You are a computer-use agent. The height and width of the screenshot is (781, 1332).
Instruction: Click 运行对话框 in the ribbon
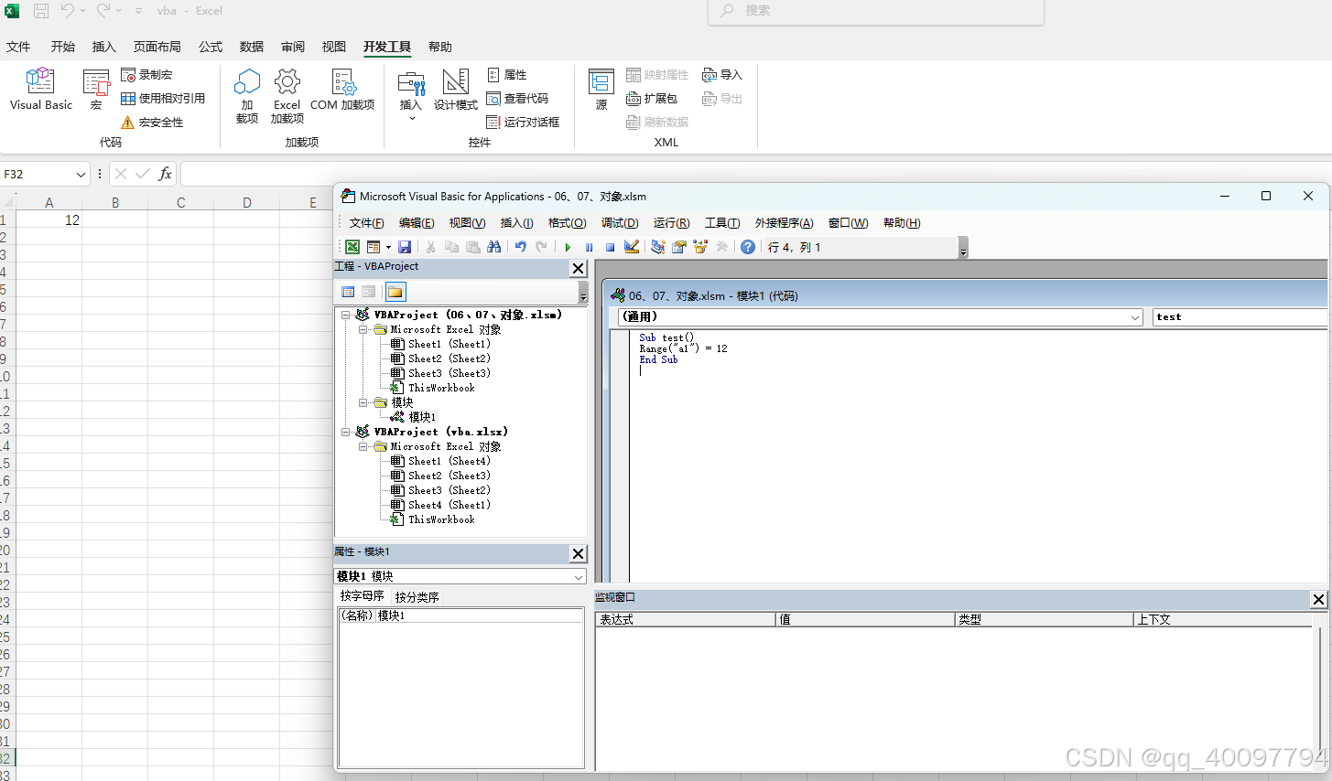click(523, 123)
